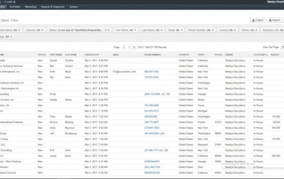284x179 pixels.
Task: Select the 'Internet Services' lead name cell
Action: point(8,173)
